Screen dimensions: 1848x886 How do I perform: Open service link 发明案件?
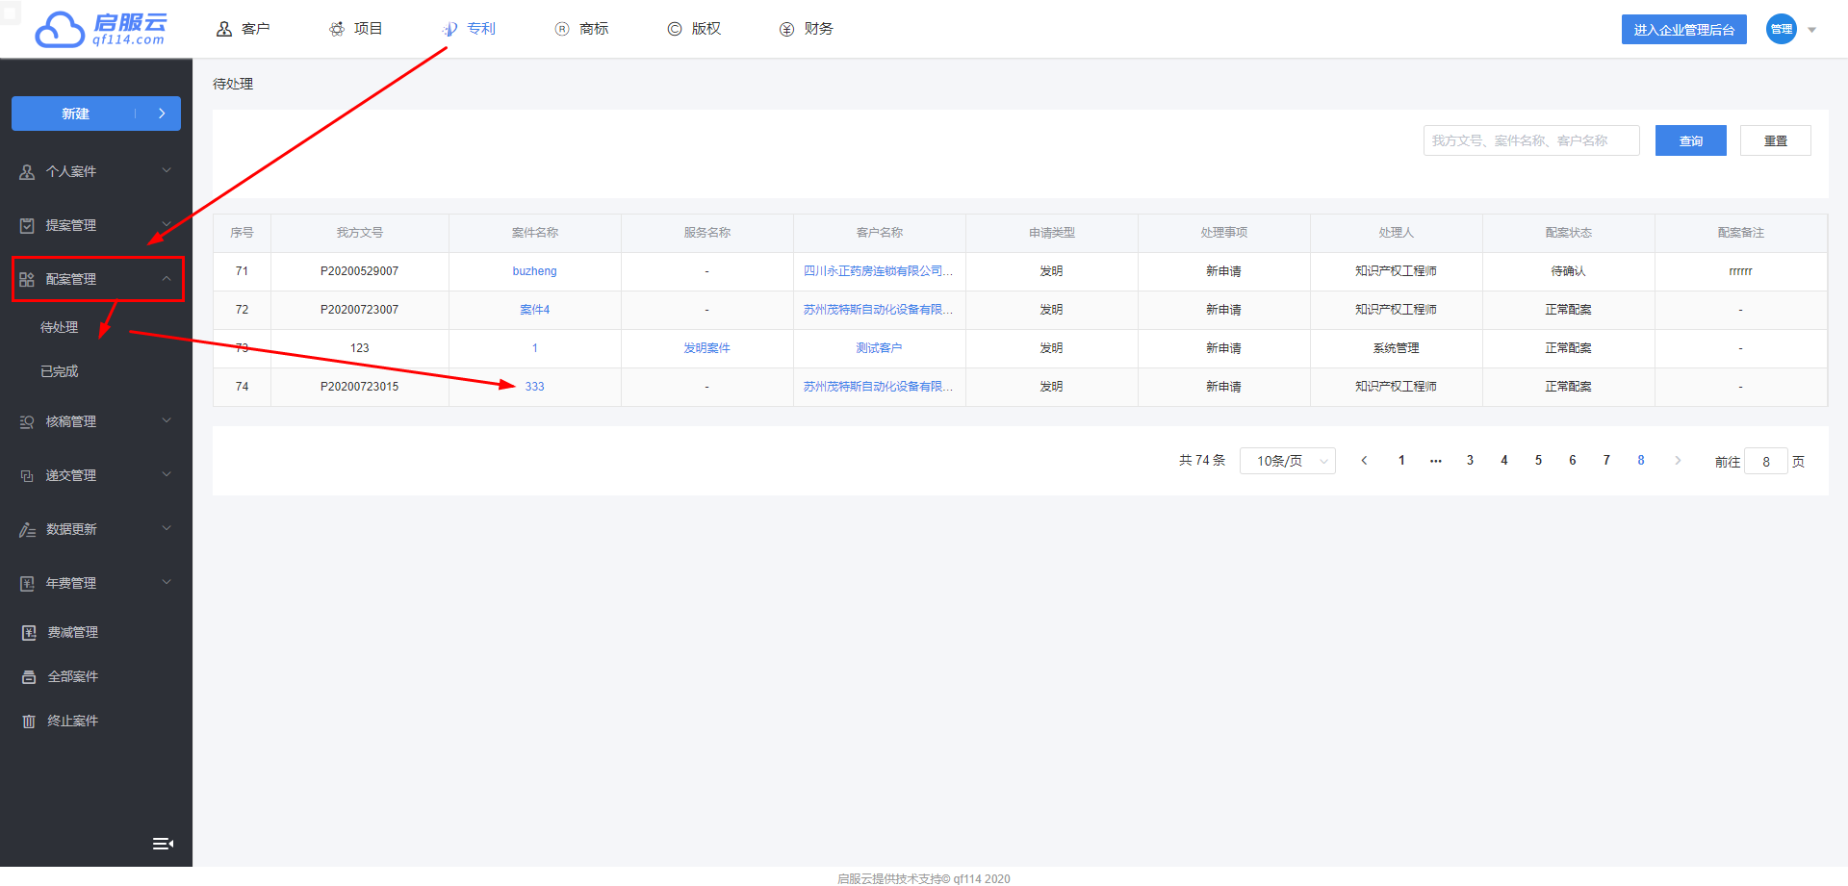tap(706, 348)
